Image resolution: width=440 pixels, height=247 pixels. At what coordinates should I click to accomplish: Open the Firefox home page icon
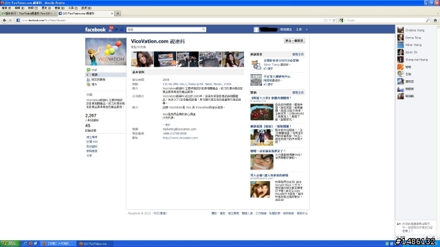point(435,20)
